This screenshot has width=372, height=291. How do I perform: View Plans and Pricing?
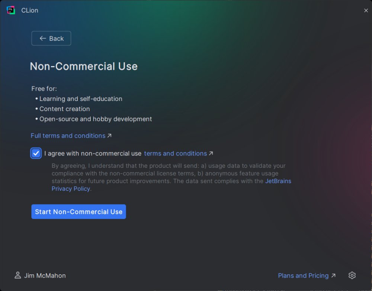(x=304, y=275)
